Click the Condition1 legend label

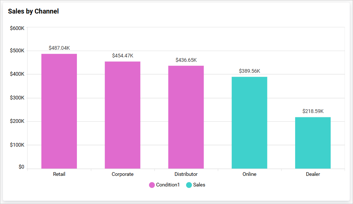pos(168,185)
